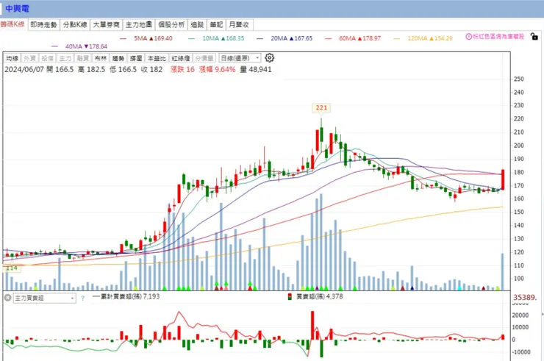Viewport: 544px width, 361px height.
Task: Click the 2024/06/07 date text
Action: 24,69
